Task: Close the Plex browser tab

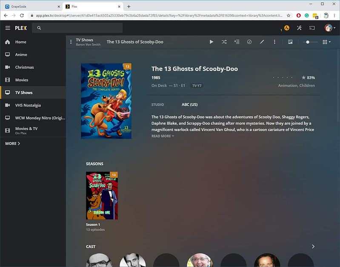Action: point(119,6)
